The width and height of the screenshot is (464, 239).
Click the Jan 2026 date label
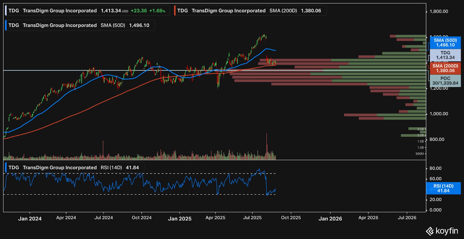tap(330, 219)
